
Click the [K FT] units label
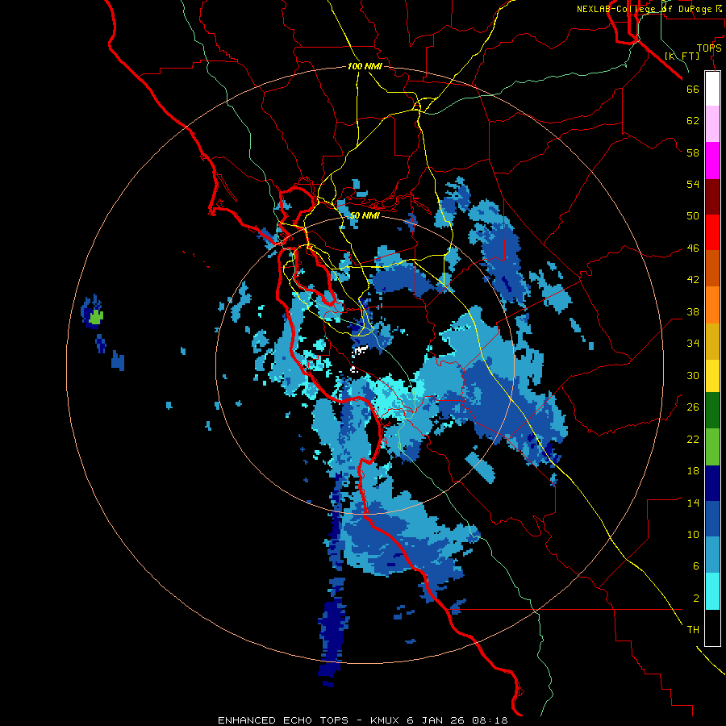(682, 56)
